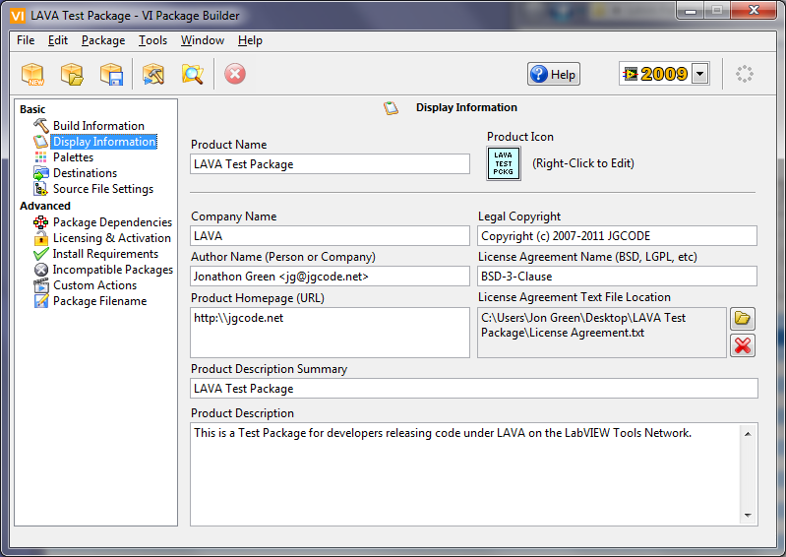Select Build Information in sidebar

click(98, 125)
